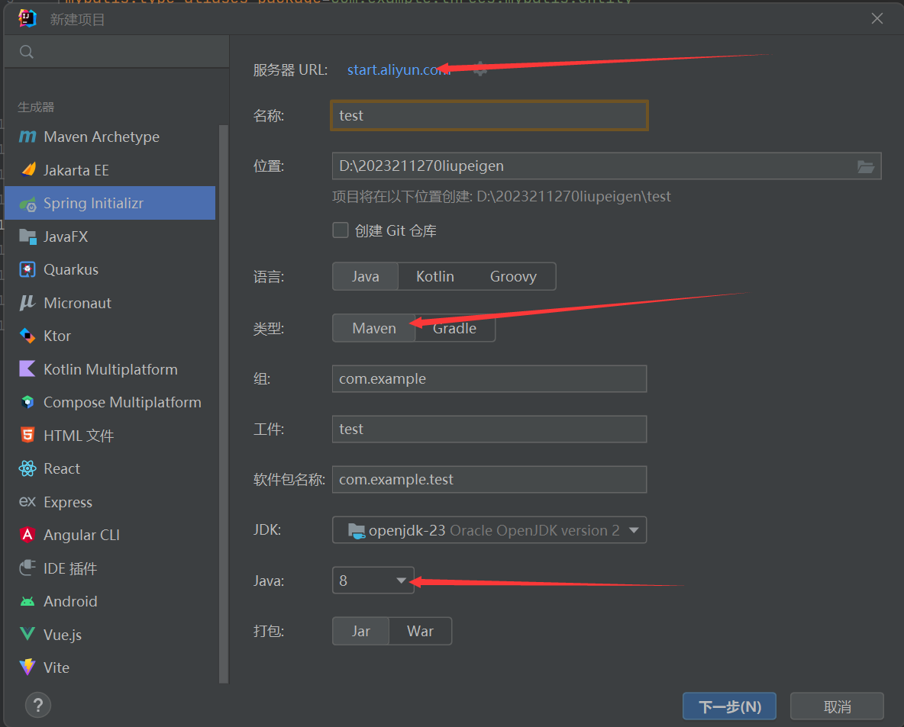The width and height of the screenshot is (904, 727).
Task: Select Compose Multiplatform in generator list
Action: (x=110, y=402)
